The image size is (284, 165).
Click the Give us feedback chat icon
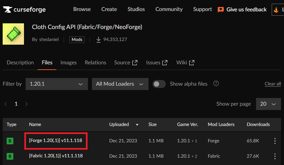coord(221,10)
